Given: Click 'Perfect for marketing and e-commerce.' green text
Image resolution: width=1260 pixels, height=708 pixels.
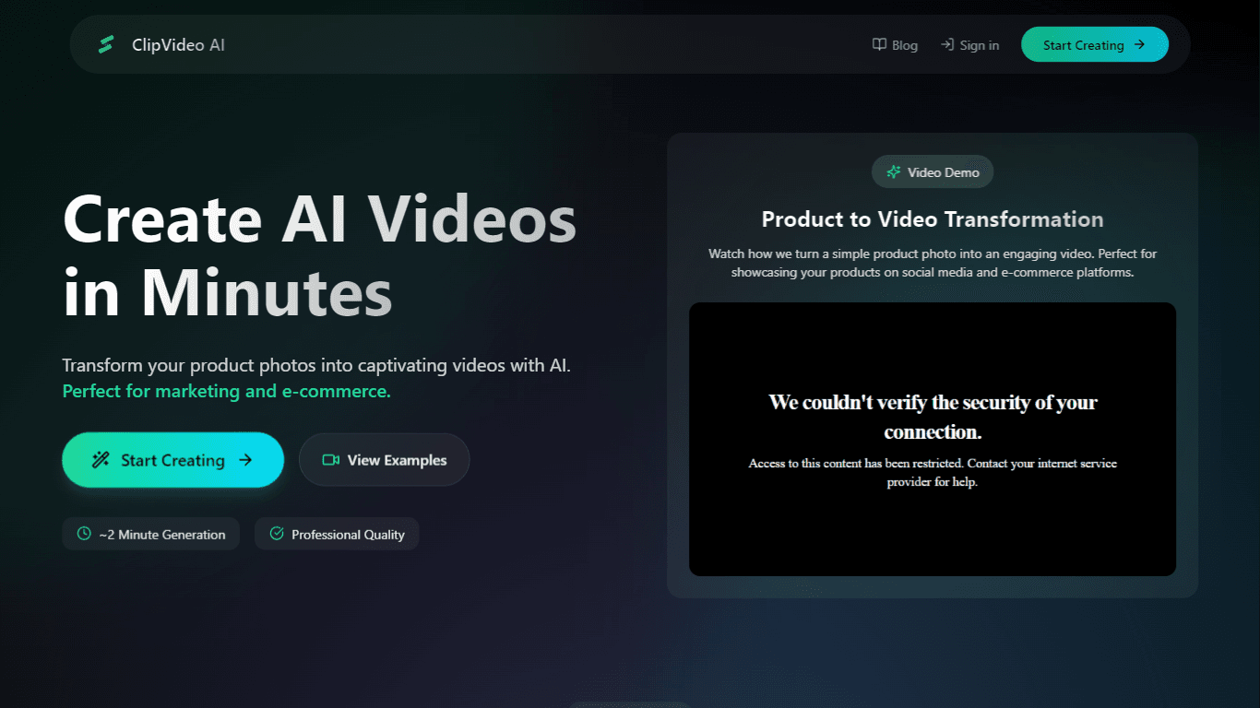Looking at the screenshot, I should click(227, 391).
